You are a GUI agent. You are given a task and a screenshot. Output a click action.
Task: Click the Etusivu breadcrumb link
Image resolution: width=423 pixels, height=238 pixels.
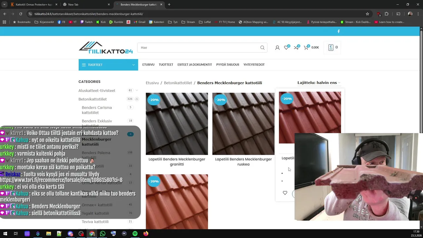point(152,83)
